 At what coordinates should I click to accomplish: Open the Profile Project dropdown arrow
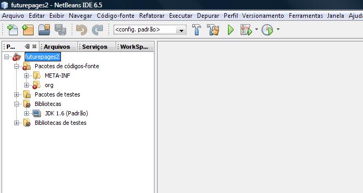278,29
